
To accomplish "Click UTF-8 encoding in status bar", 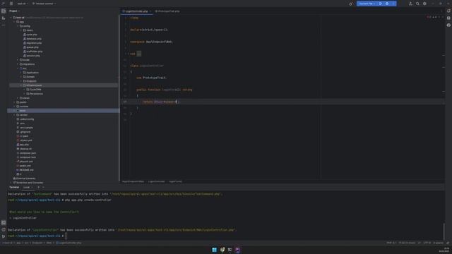I will (x=427, y=243).
